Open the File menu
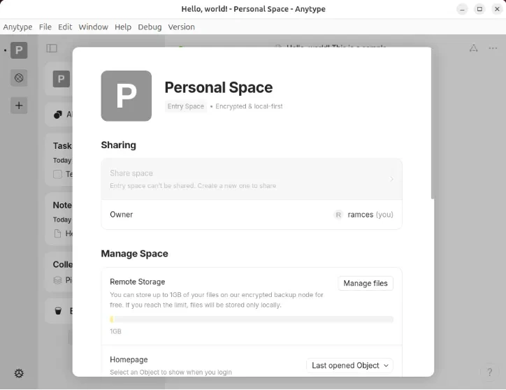The image size is (506, 390). coord(45,27)
